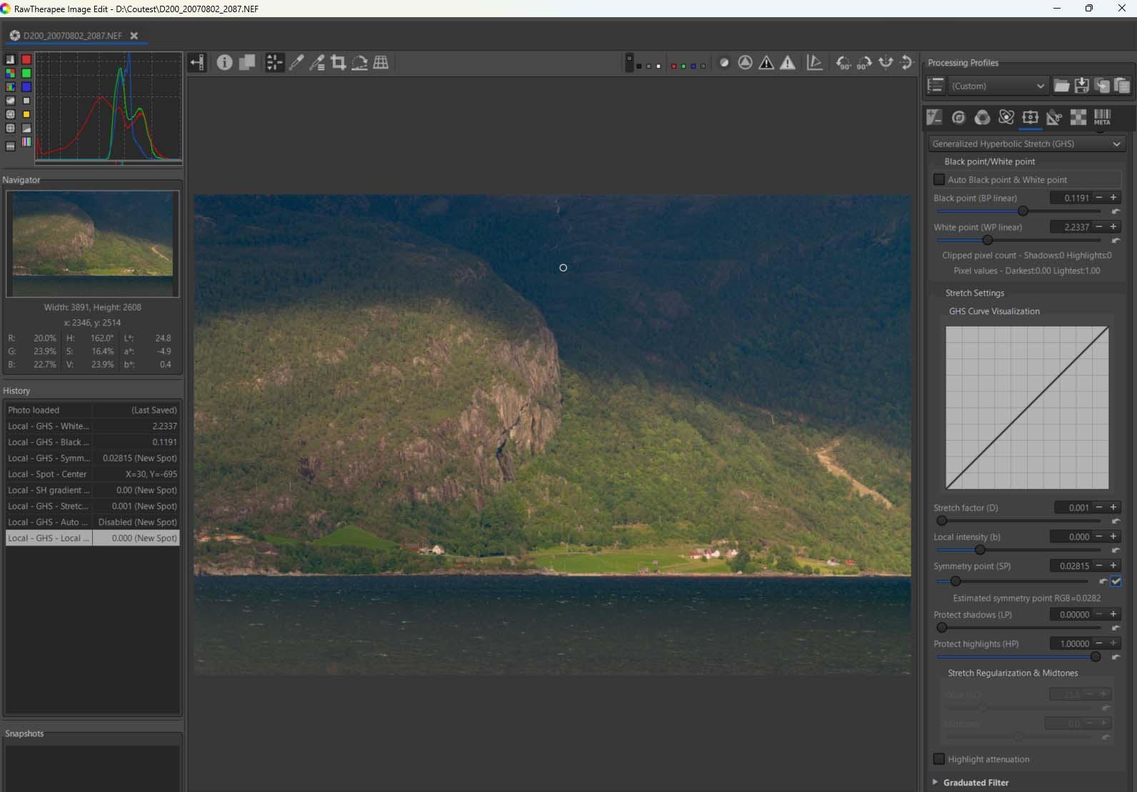Select the Perspective correction tool
Viewport: 1137px width, 792px height.
(x=381, y=63)
